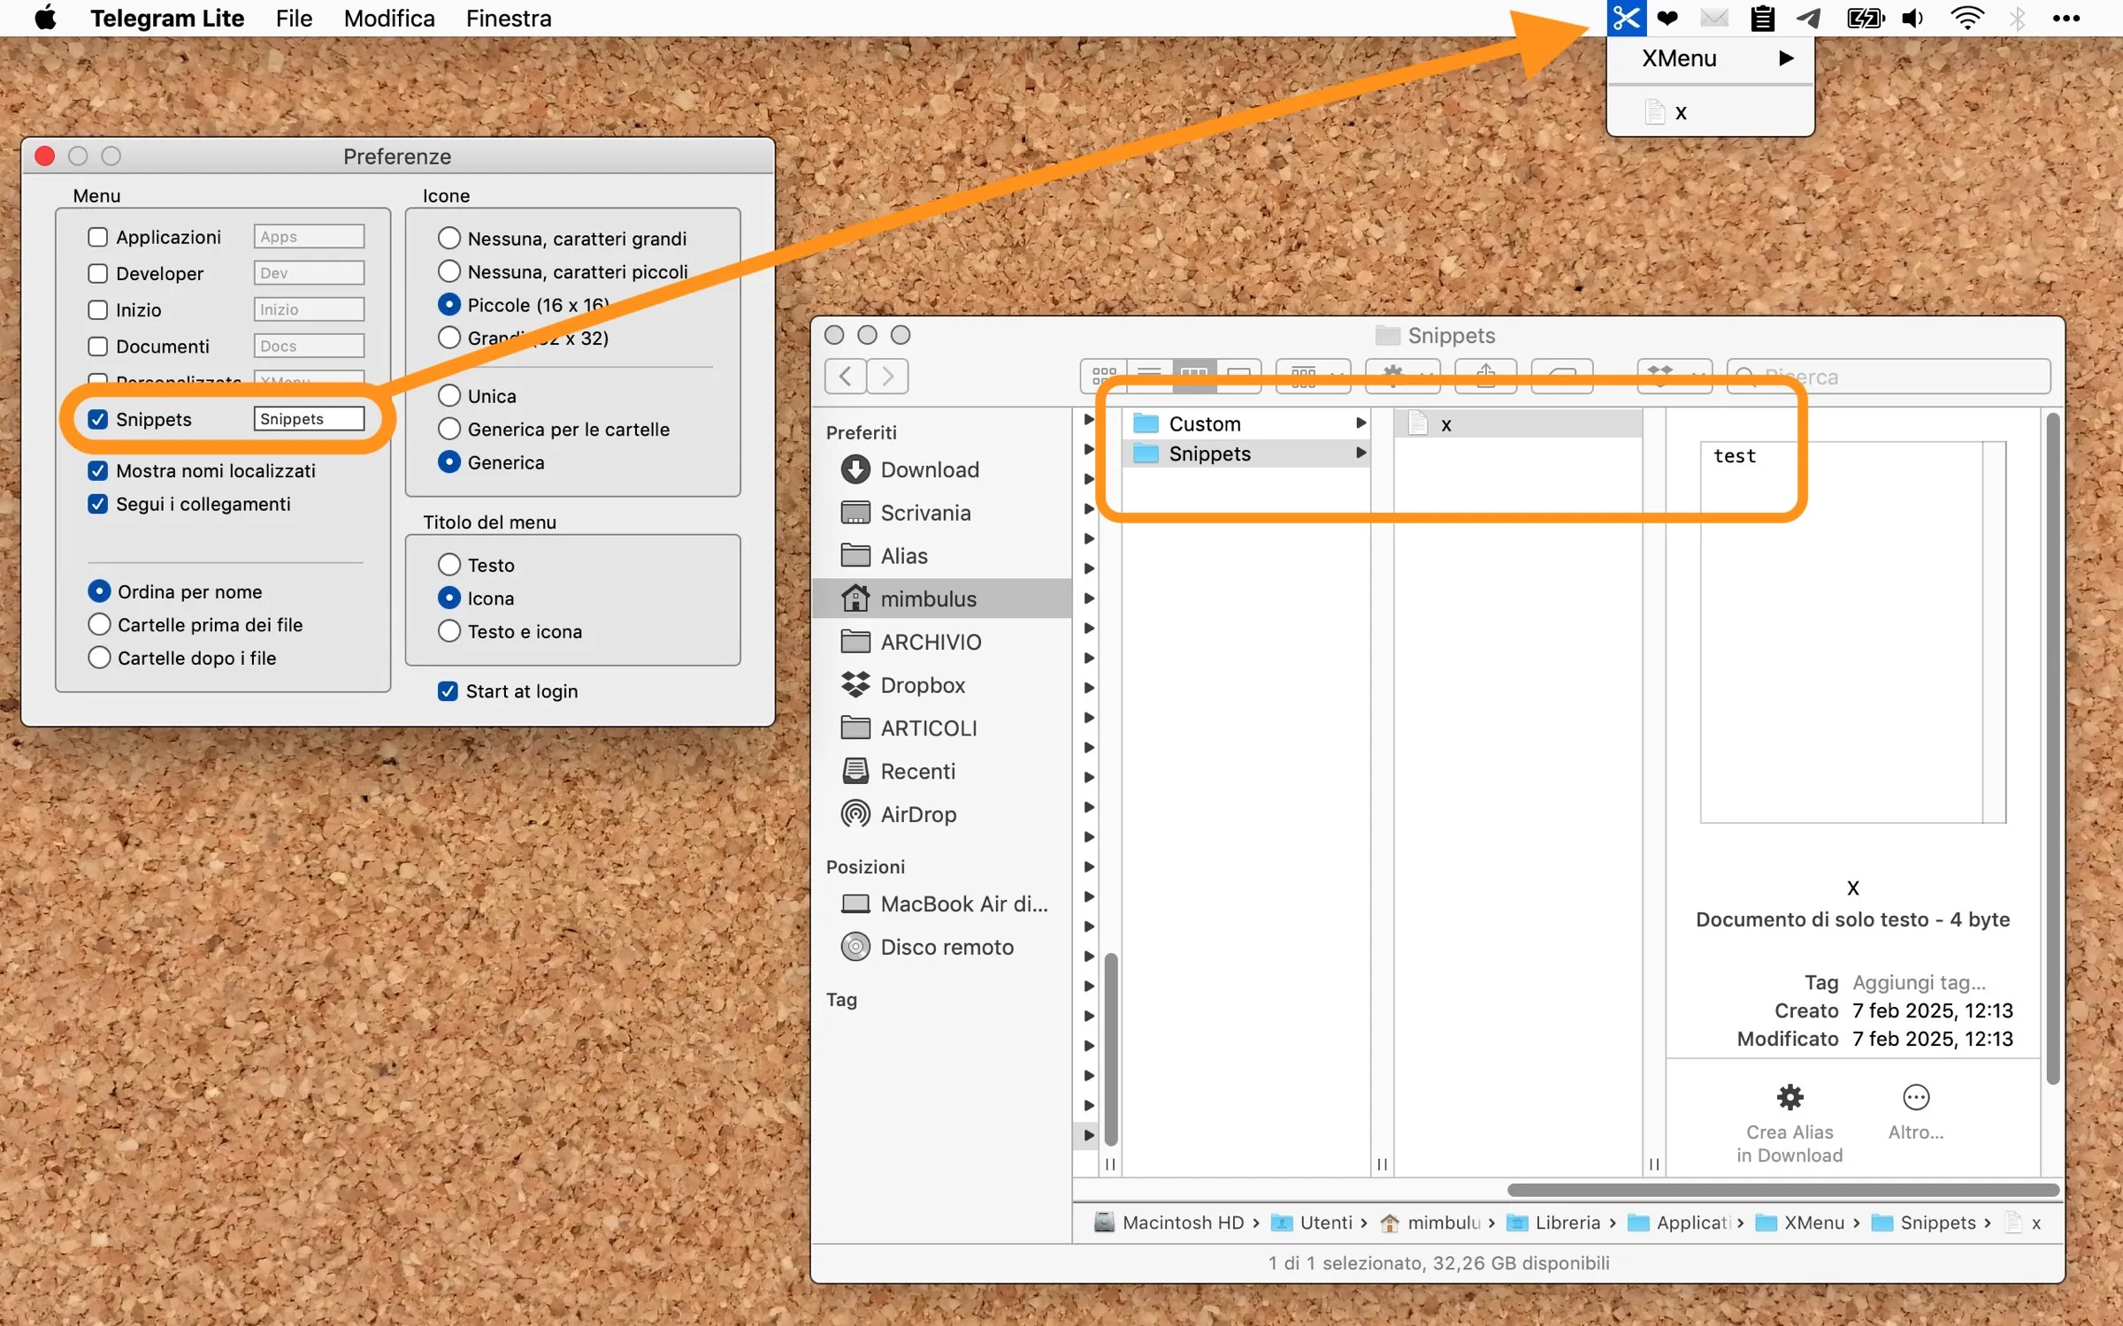Open the Modifica menu

[x=389, y=18]
